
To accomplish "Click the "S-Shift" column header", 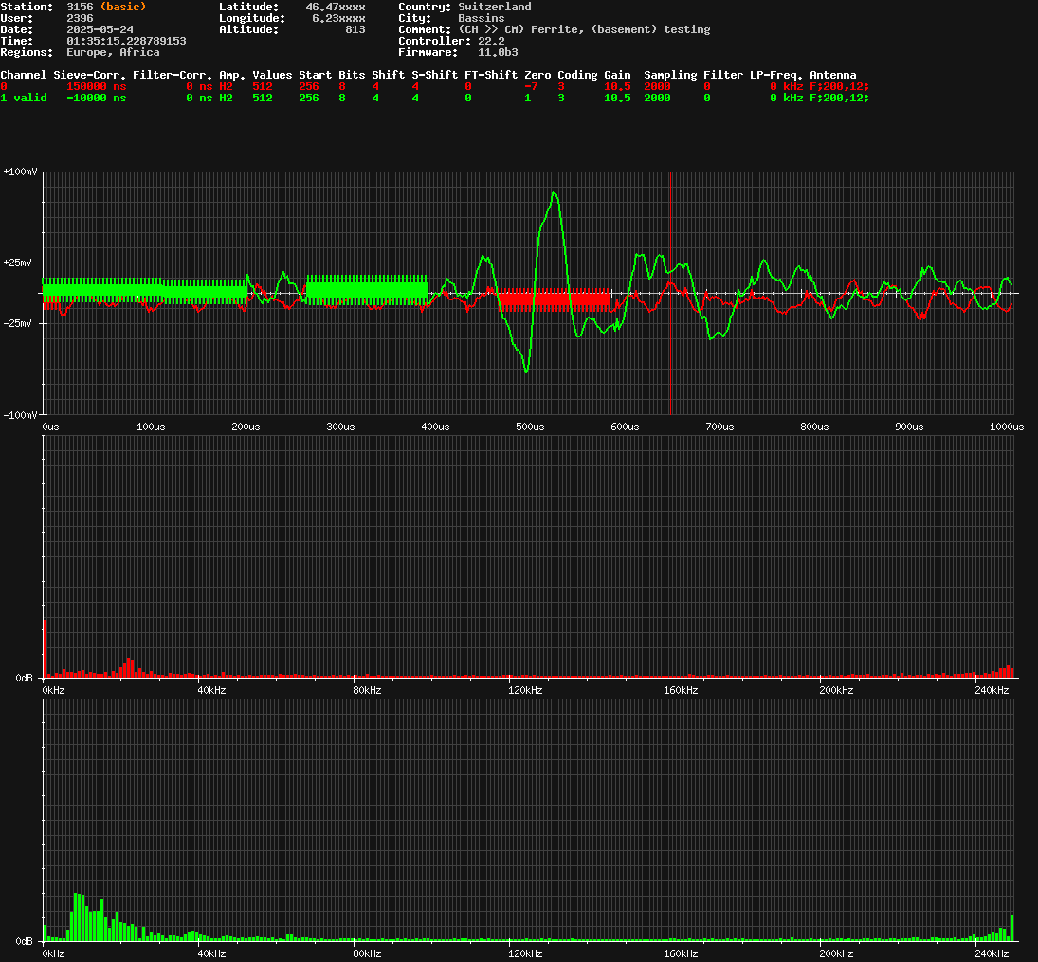I will coord(434,75).
